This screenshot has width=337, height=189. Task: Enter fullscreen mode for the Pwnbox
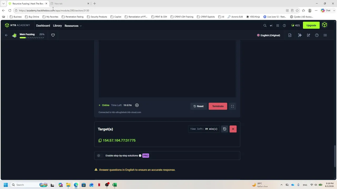point(232,106)
